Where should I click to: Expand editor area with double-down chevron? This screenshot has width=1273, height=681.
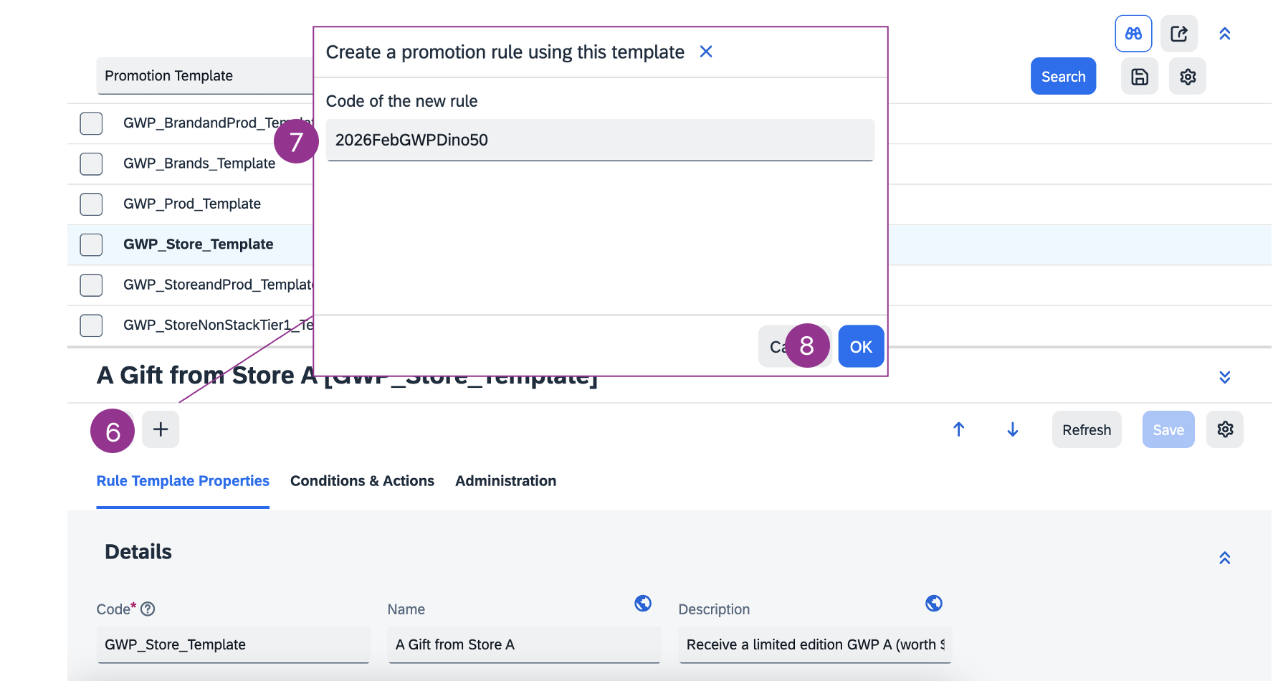(x=1225, y=377)
